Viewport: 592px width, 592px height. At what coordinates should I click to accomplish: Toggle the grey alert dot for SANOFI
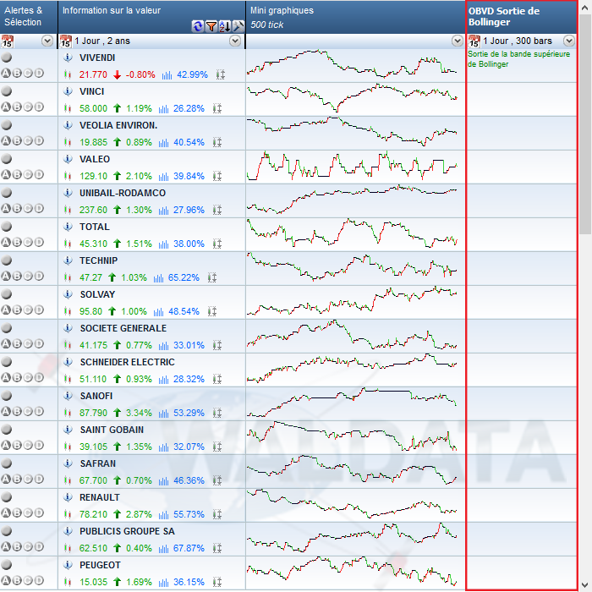point(7,396)
